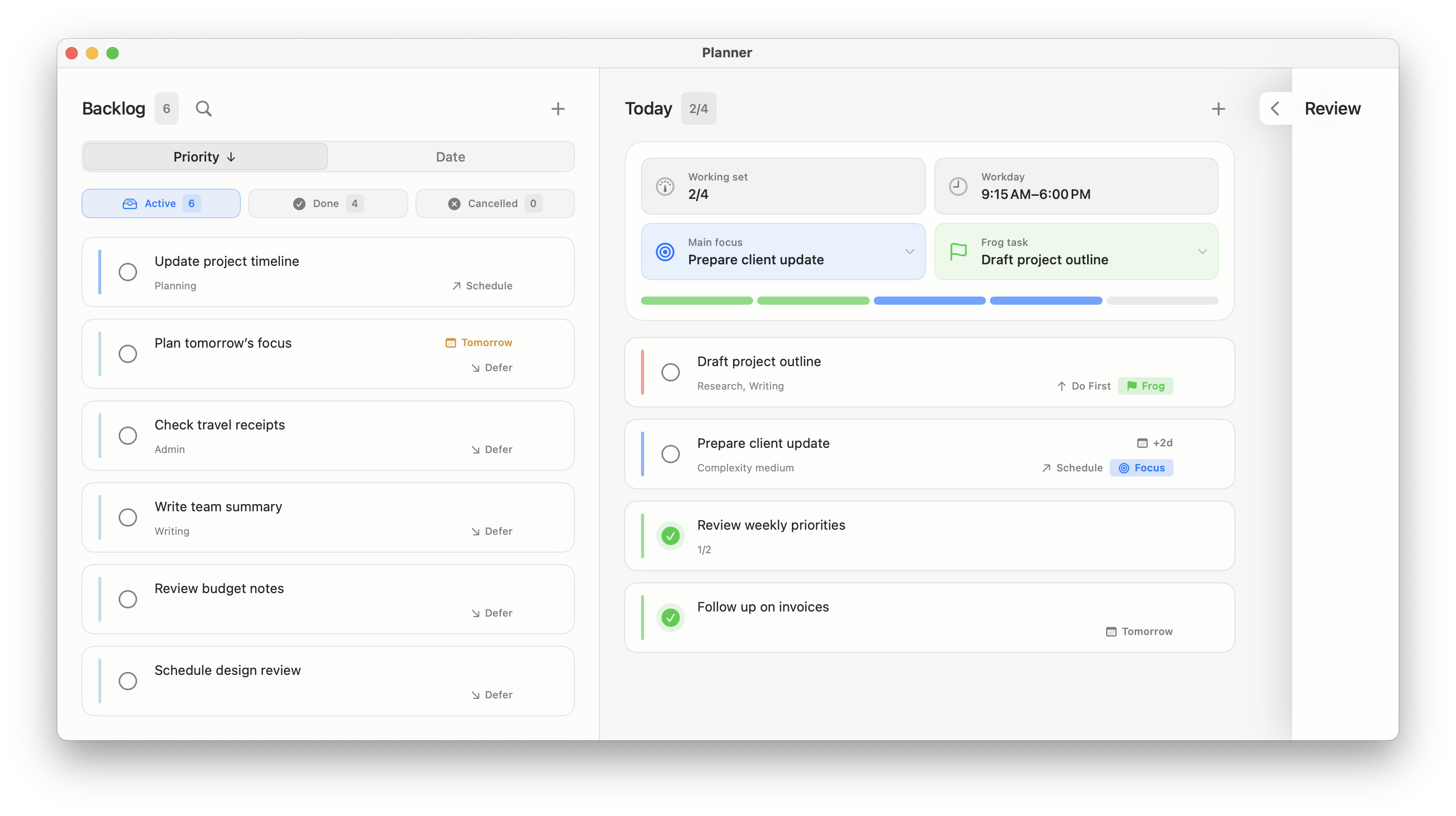Viewport: 1456px width, 816px height.
Task: Sort backlog by Date
Action: pyautogui.click(x=451, y=156)
